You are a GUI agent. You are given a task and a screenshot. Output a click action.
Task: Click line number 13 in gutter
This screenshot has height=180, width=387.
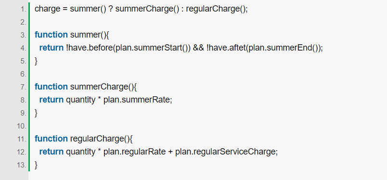pos(22,165)
